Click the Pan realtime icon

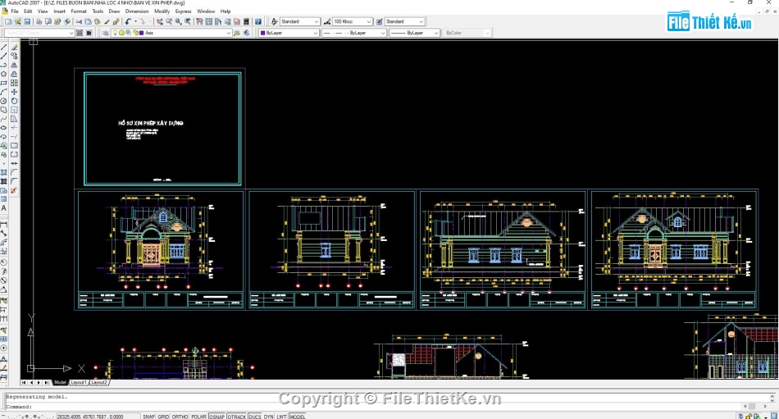(159, 21)
